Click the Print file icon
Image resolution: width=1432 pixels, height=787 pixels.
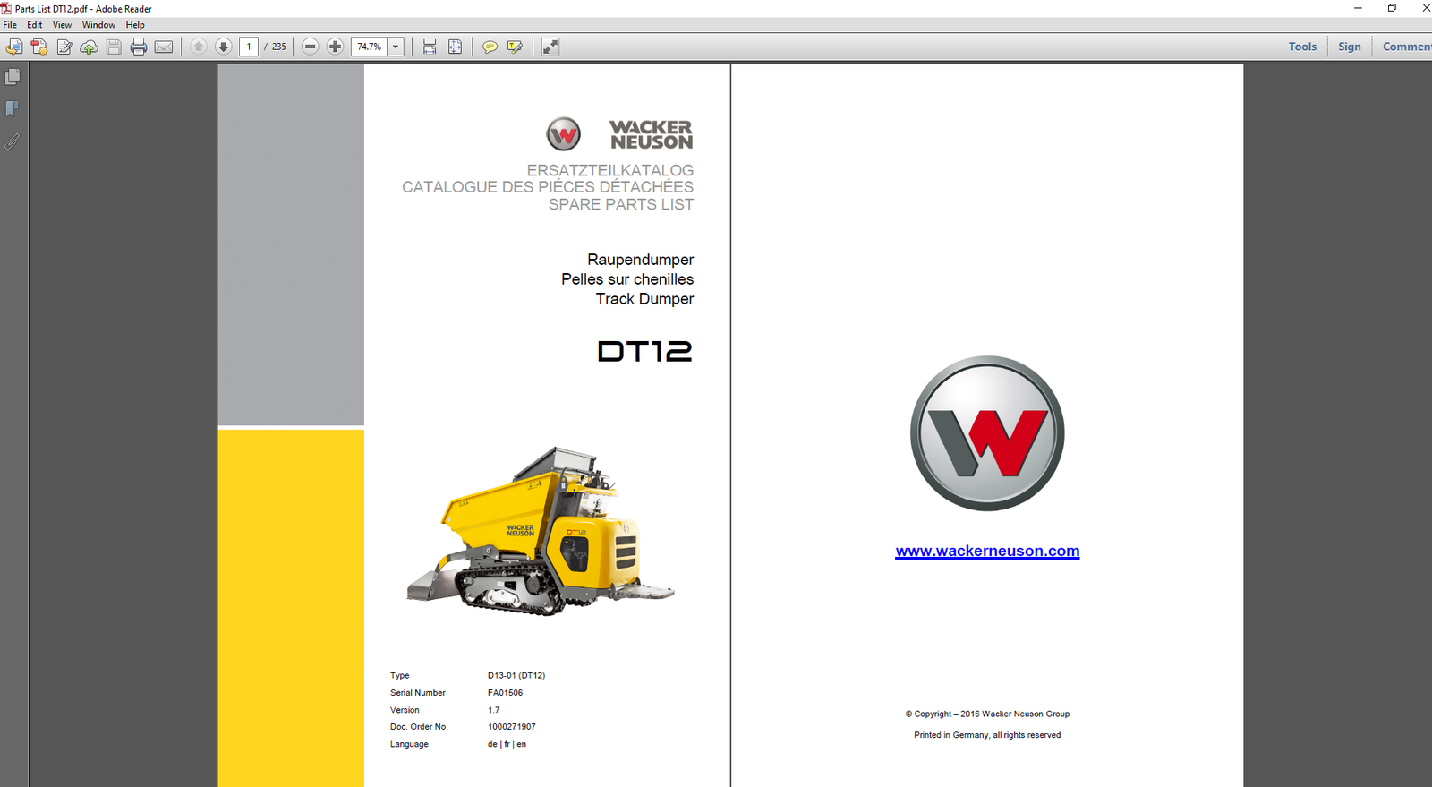[139, 47]
